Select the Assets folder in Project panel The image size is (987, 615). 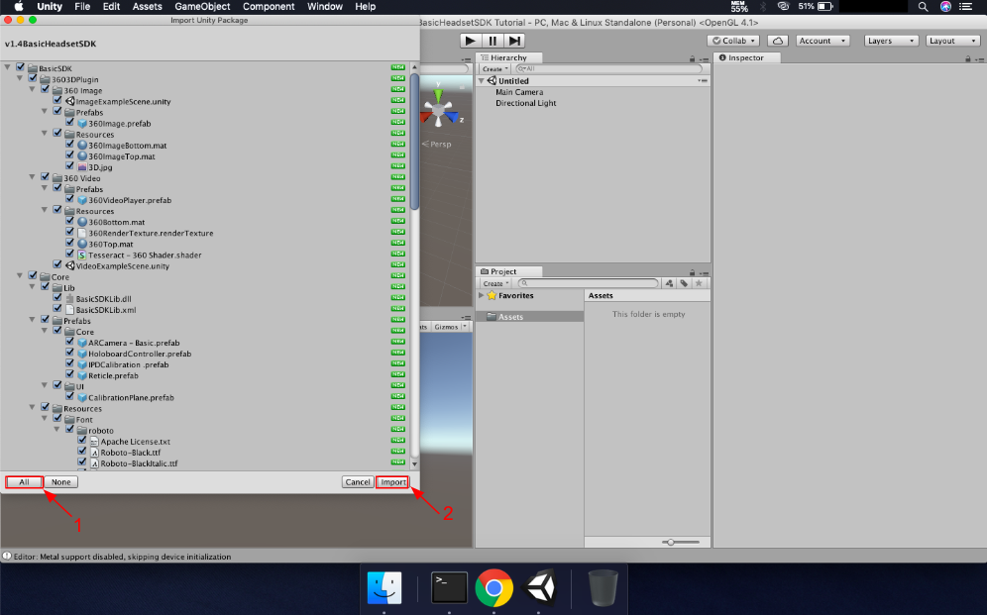click(529, 317)
